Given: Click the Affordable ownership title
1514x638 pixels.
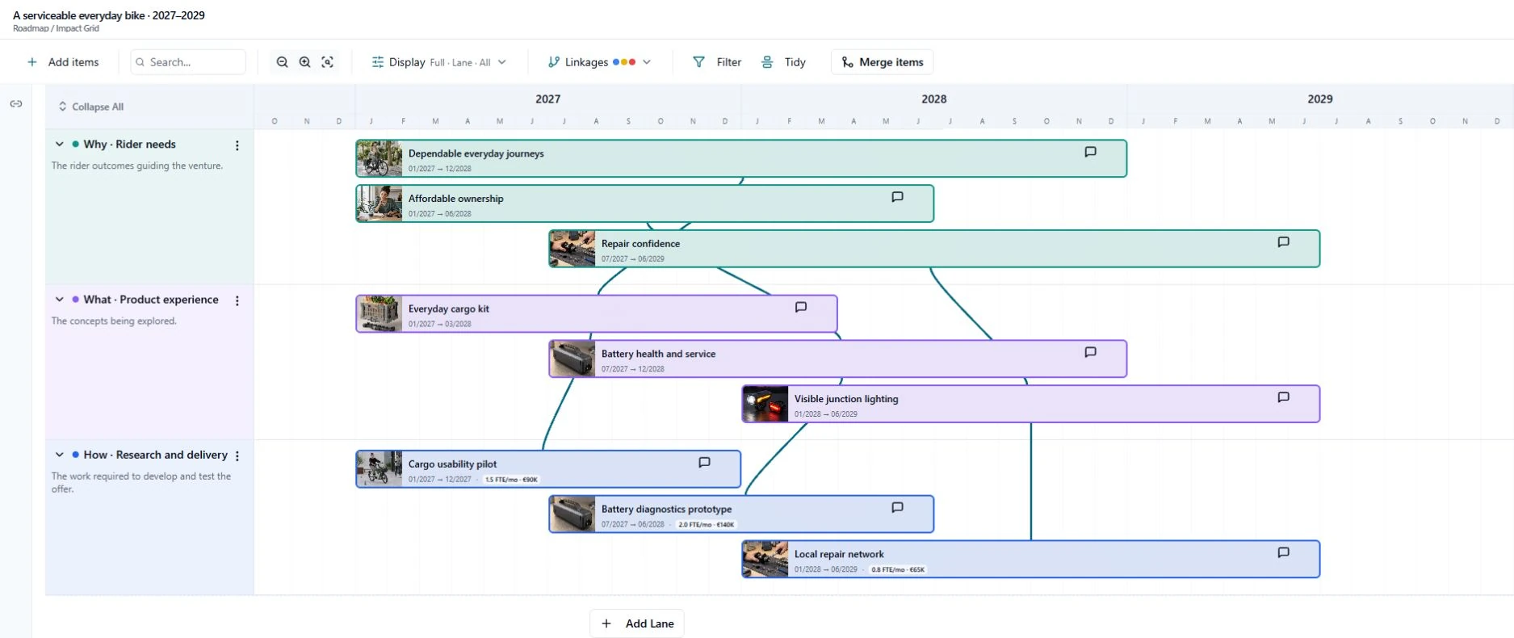Looking at the screenshot, I should [x=455, y=198].
